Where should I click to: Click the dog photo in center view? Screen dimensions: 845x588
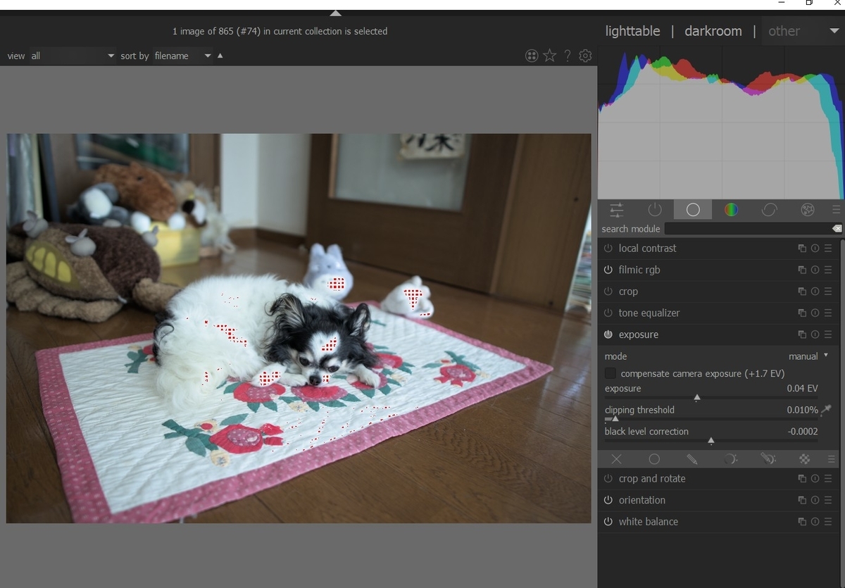tap(299, 328)
